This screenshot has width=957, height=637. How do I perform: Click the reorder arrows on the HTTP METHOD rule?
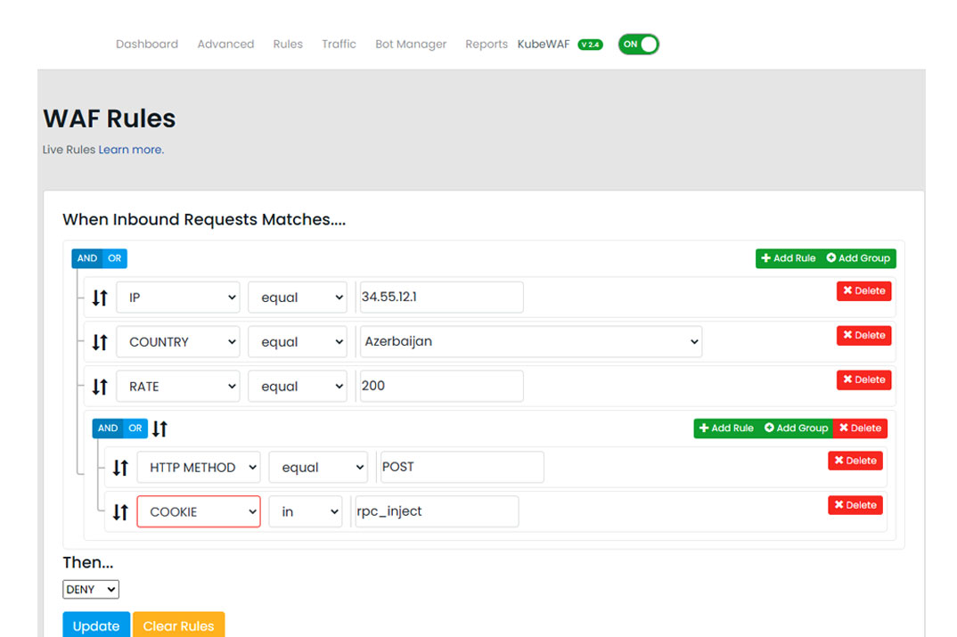(x=120, y=467)
